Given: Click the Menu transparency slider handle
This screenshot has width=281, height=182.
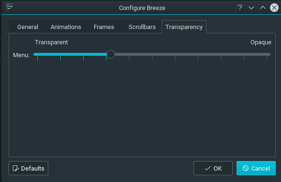Looking at the screenshot, I should [x=111, y=54].
